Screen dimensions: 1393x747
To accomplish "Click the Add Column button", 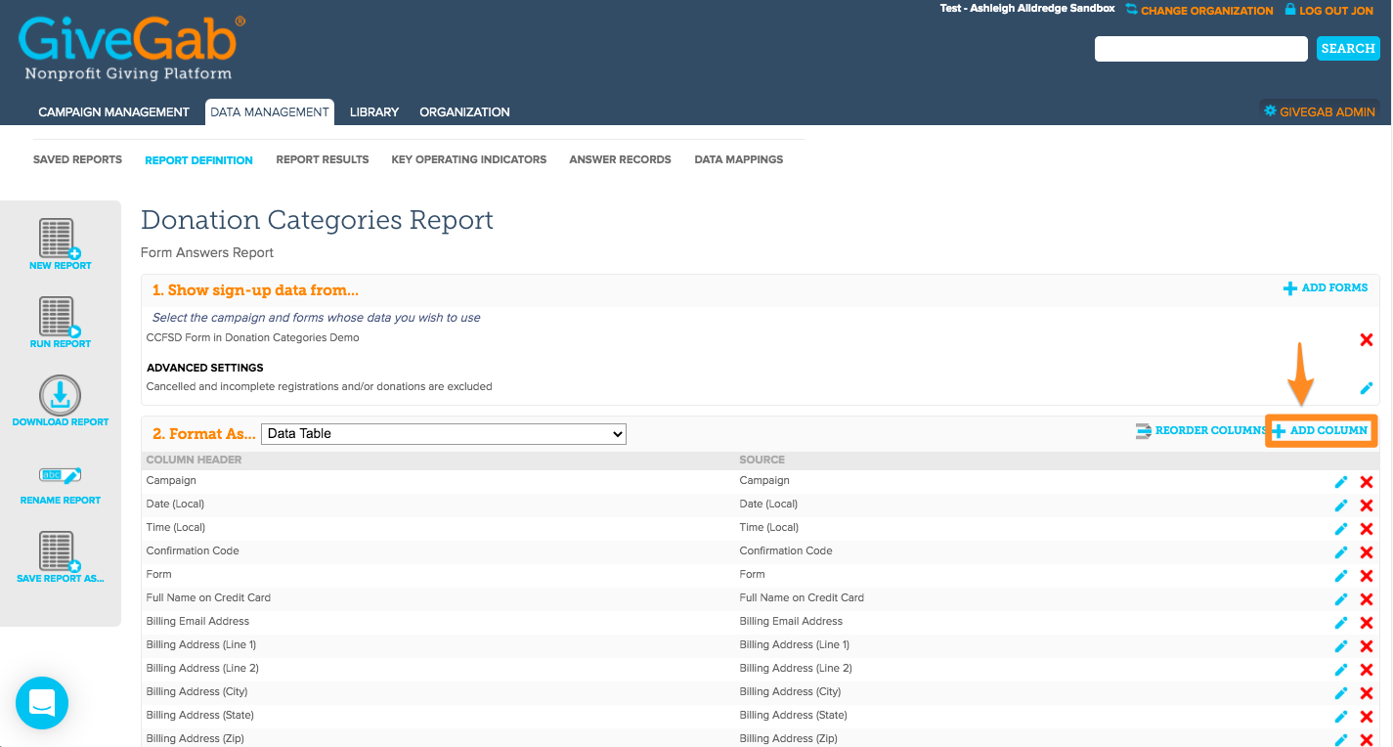I will [x=1320, y=431].
